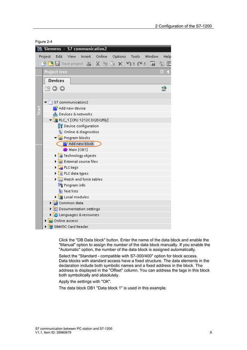Click the Device configuration icon
Image resolution: width=247 pixels, height=350 pixels.
[x=60, y=126]
